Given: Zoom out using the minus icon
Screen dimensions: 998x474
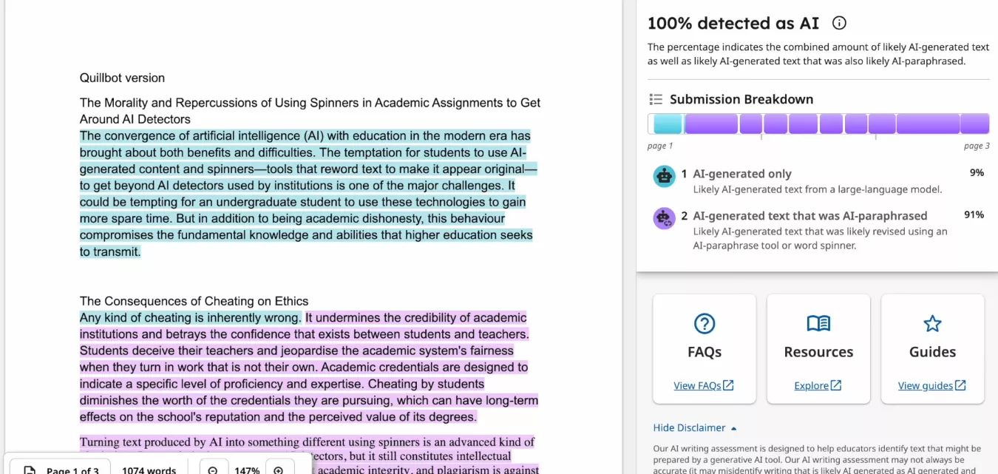Looking at the screenshot, I should [x=213, y=468].
